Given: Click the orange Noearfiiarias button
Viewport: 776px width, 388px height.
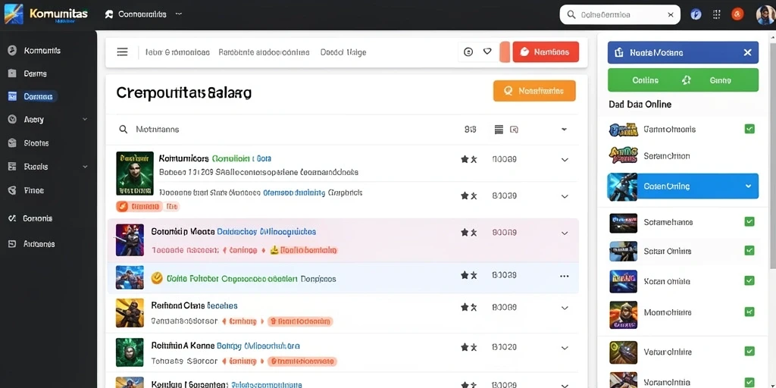Looking at the screenshot, I should [x=534, y=91].
